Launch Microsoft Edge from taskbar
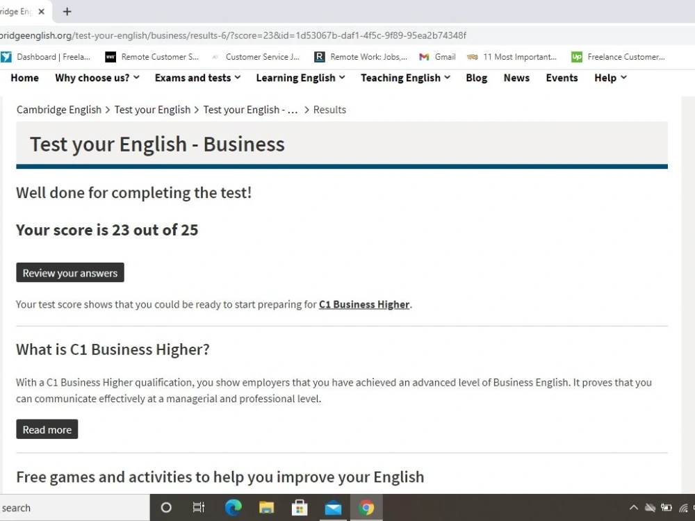695x521 pixels. [x=233, y=508]
